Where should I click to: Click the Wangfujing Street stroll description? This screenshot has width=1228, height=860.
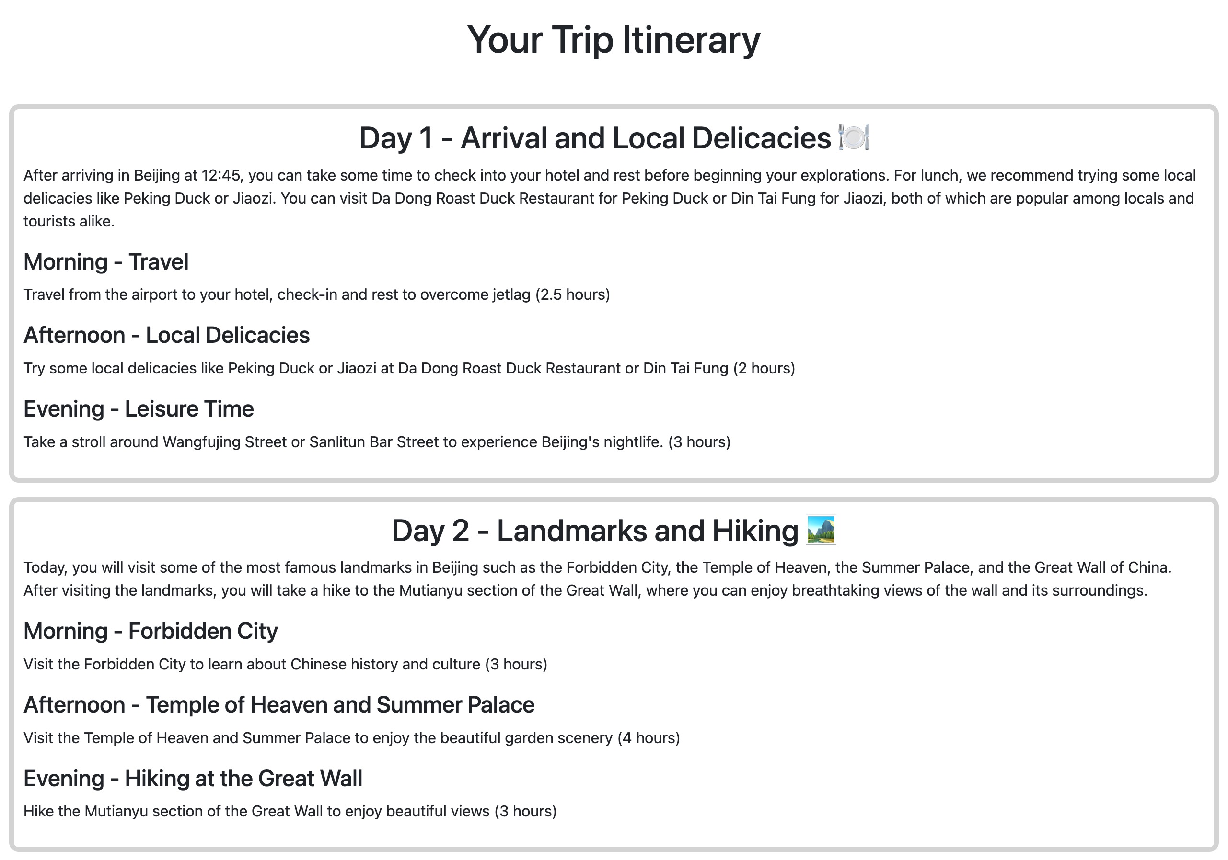(x=377, y=442)
